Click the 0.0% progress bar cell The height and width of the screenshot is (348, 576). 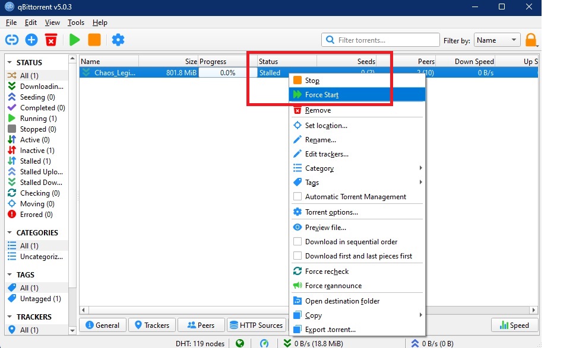[228, 72]
